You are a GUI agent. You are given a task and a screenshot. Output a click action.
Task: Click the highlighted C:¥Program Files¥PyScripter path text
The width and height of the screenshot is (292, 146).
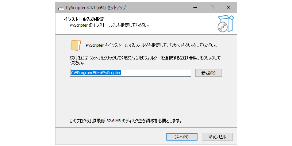tap(96, 73)
